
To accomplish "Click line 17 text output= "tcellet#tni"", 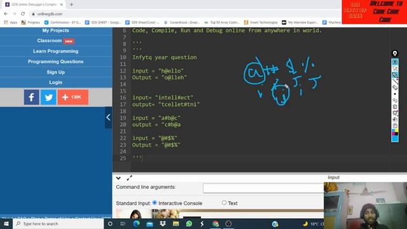I will [166, 104].
